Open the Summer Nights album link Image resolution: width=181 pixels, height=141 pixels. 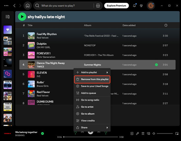pos(92,65)
